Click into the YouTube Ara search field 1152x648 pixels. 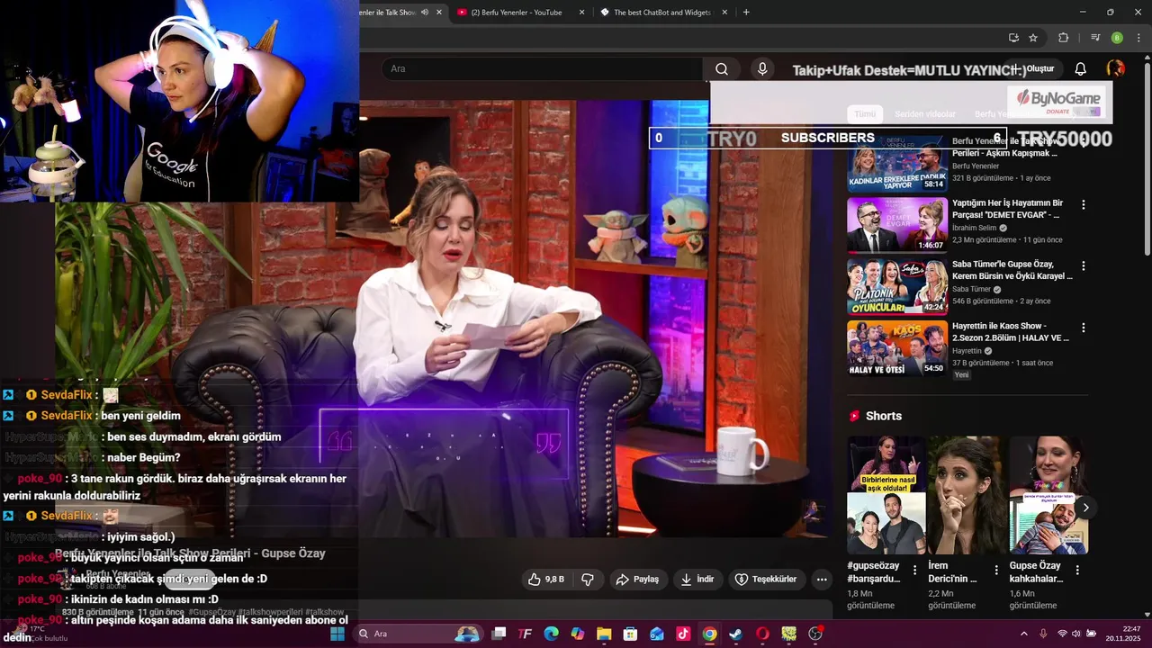pyautogui.click(x=542, y=68)
